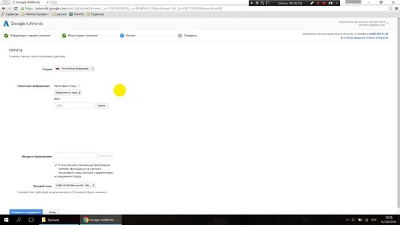Reload the AdWords page
This screenshot has height=225, width=400.
16,8
